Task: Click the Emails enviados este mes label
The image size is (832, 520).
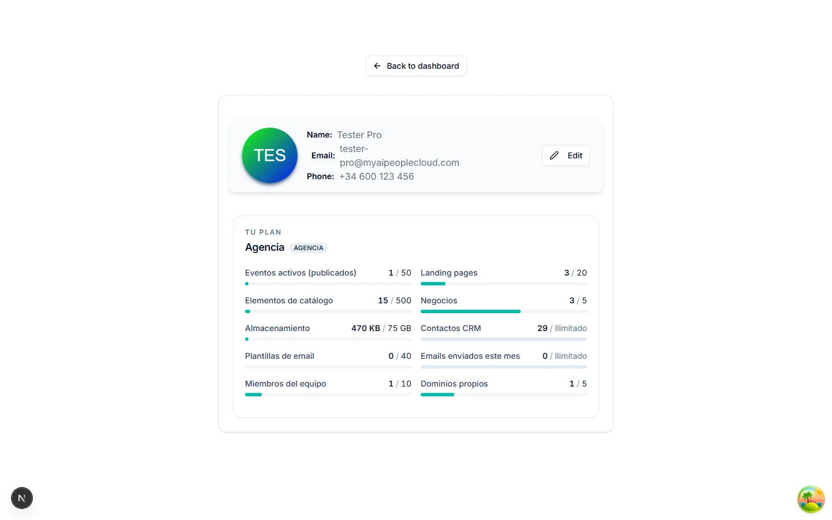Action: click(470, 356)
